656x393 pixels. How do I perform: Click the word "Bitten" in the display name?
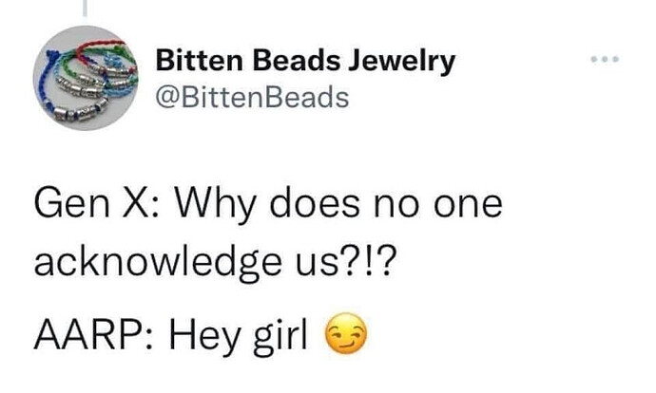click(200, 61)
